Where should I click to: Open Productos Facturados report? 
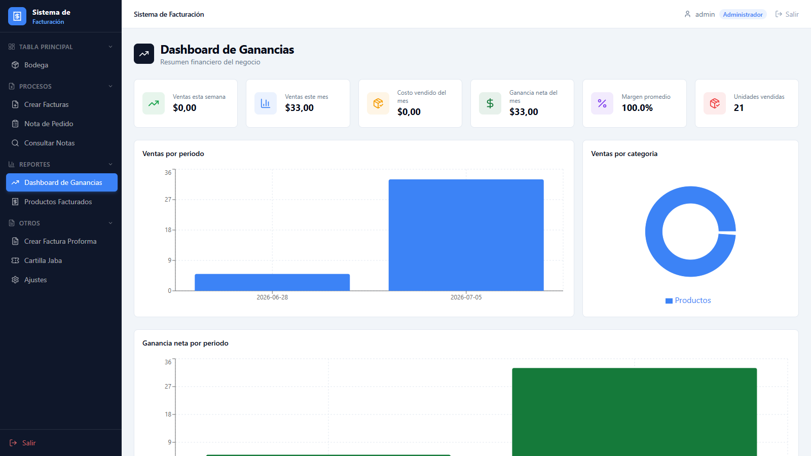point(62,202)
